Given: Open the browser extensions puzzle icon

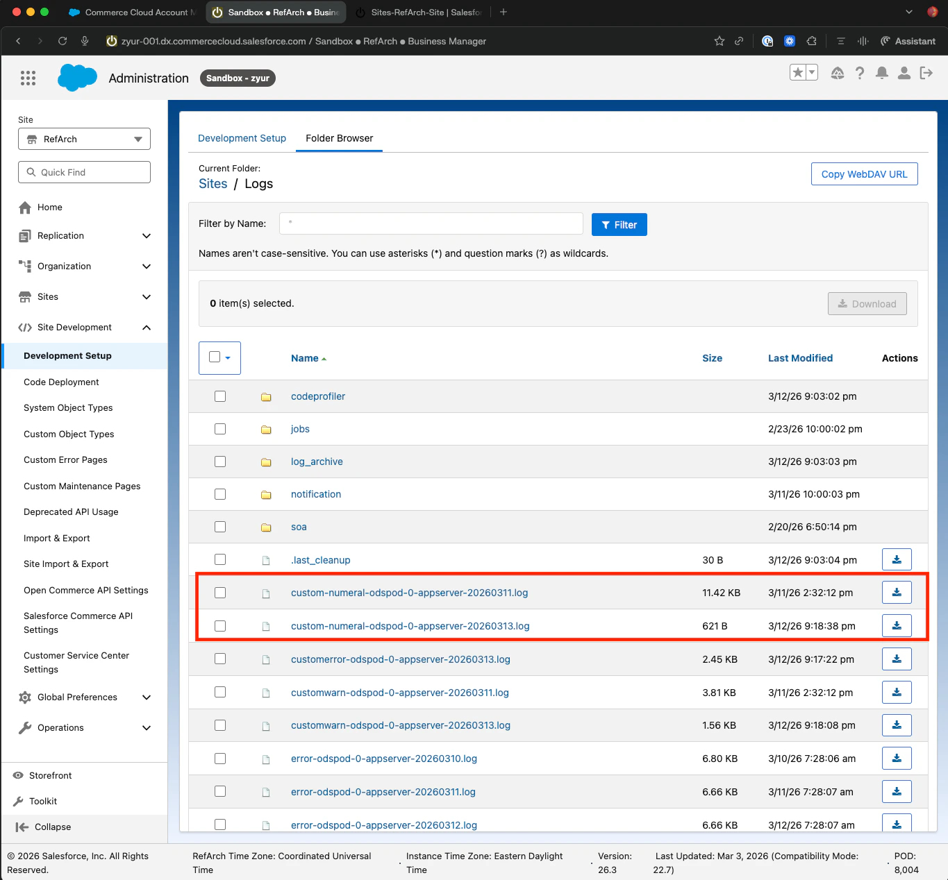Looking at the screenshot, I should 811,41.
